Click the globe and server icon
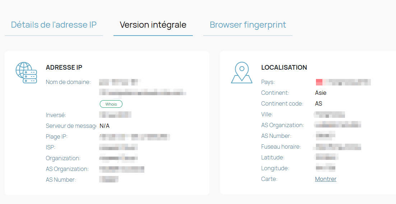 pos(26,73)
